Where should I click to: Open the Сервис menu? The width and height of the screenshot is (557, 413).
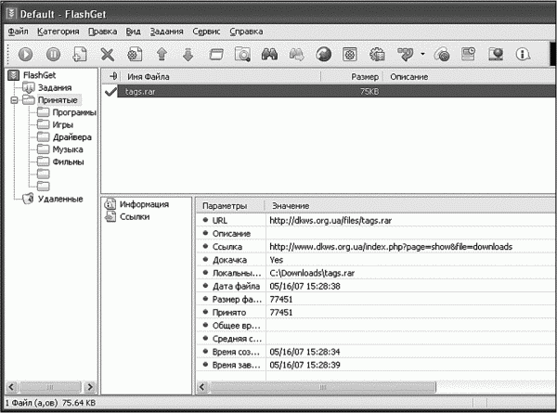coord(206,32)
